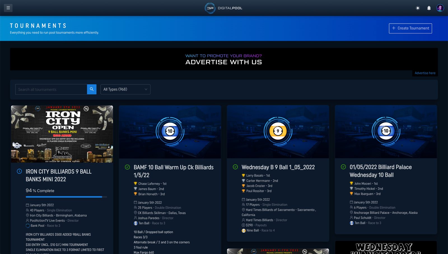Image resolution: width=448 pixels, height=254 pixels.
Task: Click the location pin beside CK Billiards Skillman
Action: pos(136,213)
